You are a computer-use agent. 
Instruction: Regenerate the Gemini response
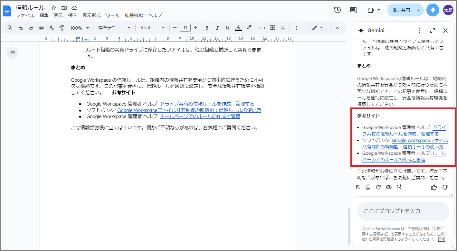pyautogui.click(x=378, y=187)
